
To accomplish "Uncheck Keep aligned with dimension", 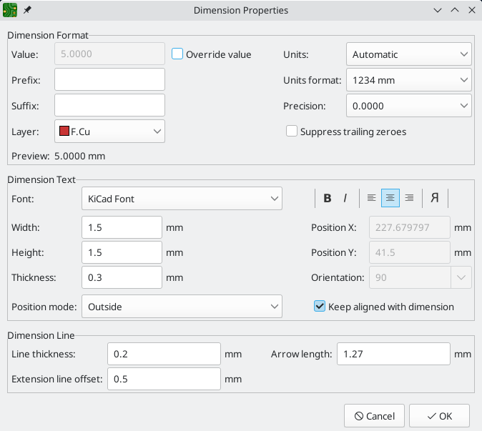I will coord(320,307).
